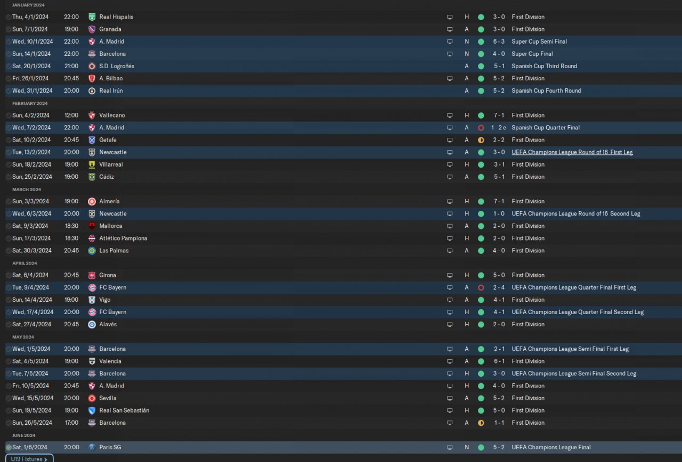Image resolution: width=682 pixels, height=462 pixels.
Task: Click the TV broadcast icon for the Paris SG final
Action: coord(450,447)
